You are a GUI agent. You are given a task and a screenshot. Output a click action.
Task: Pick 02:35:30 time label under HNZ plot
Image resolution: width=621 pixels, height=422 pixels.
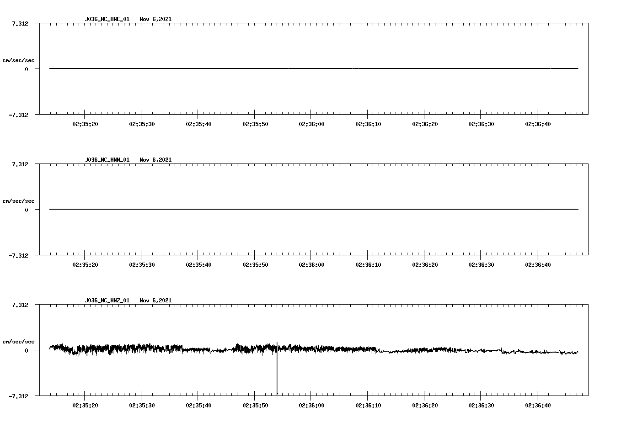[x=142, y=405]
